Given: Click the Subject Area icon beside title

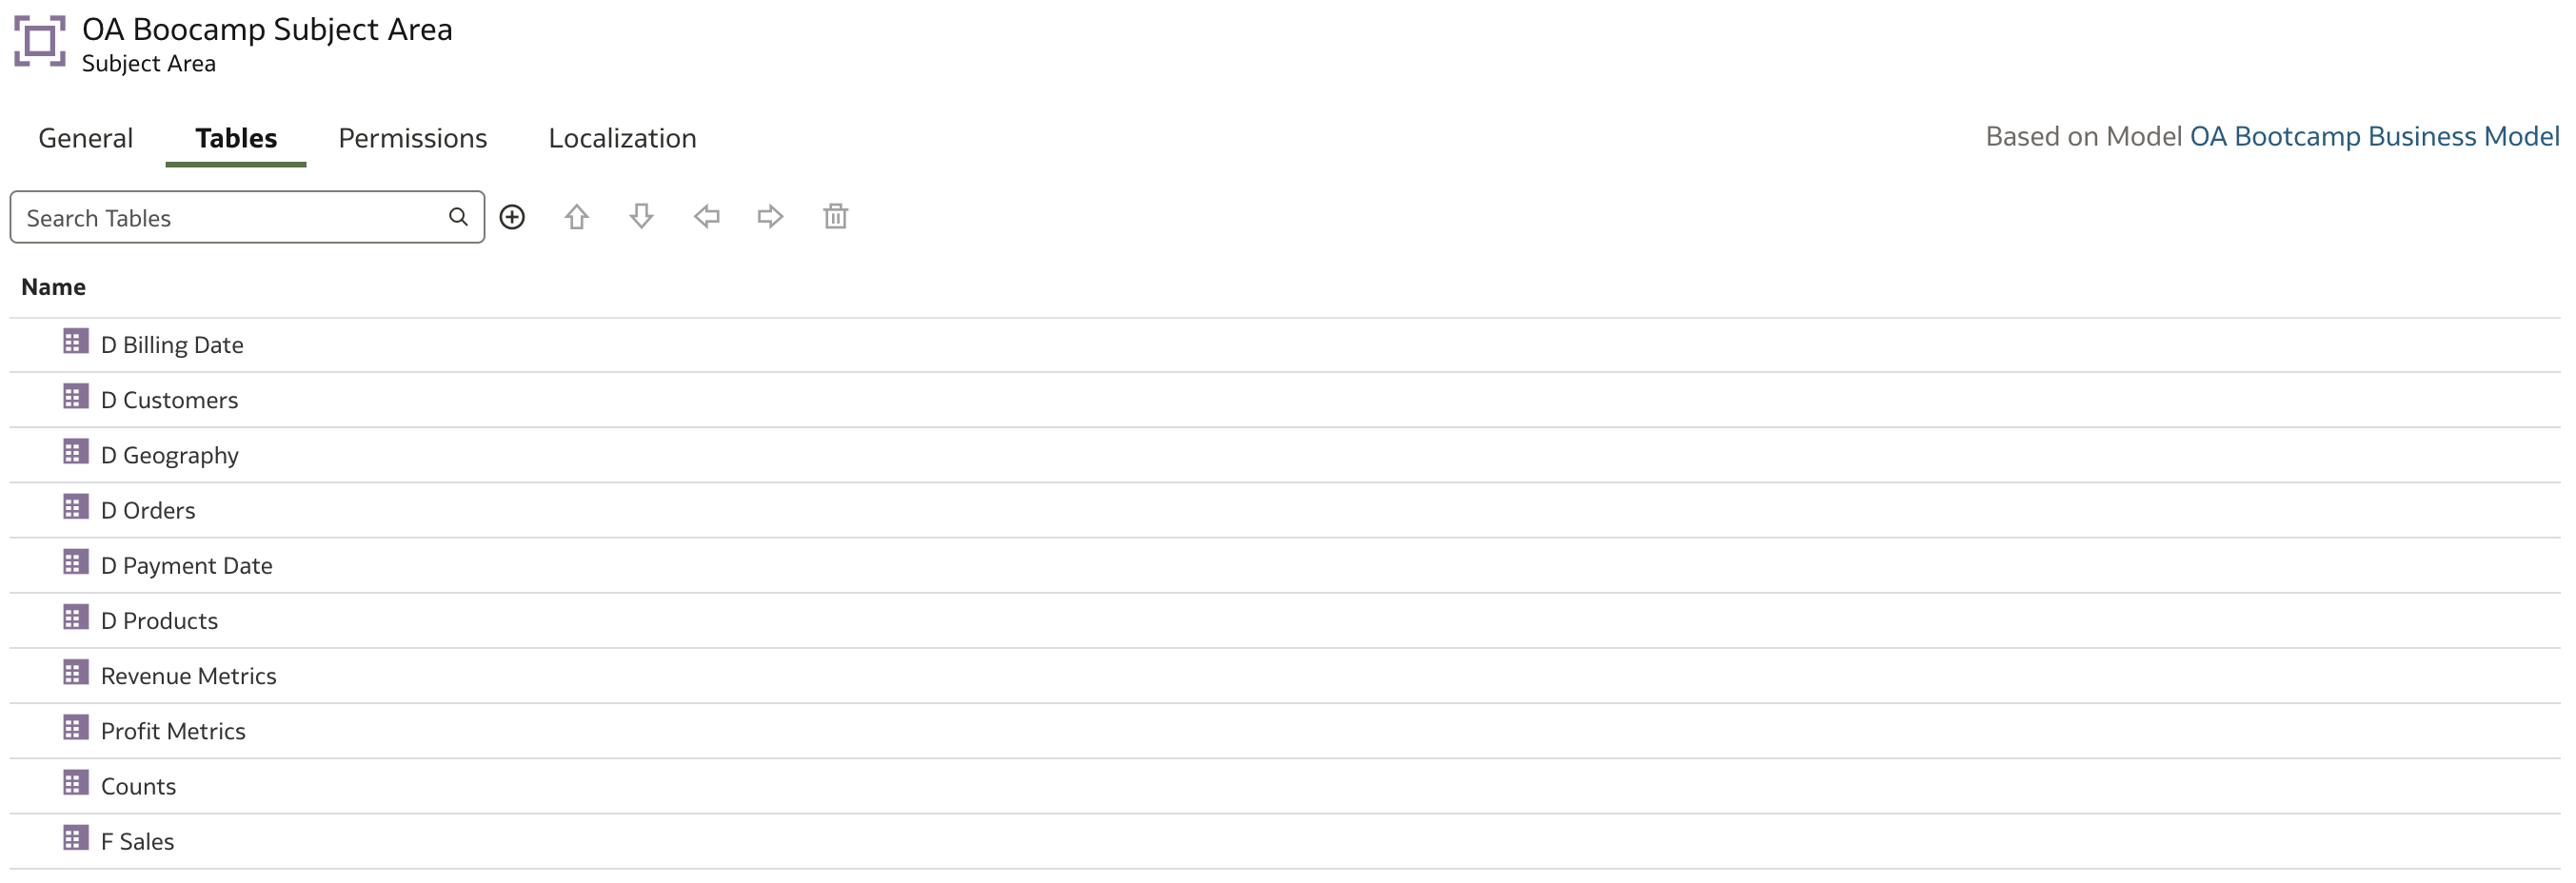Looking at the screenshot, I should [40, 41].
